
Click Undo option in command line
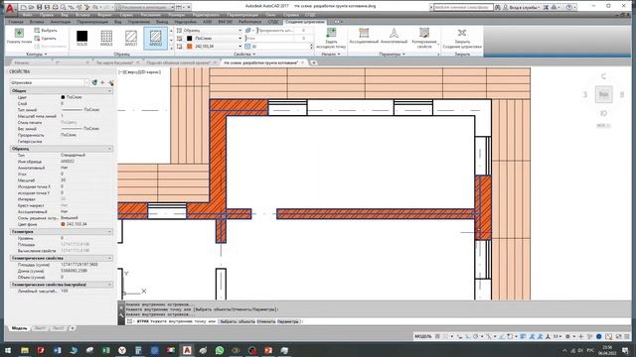click(266, 321)
